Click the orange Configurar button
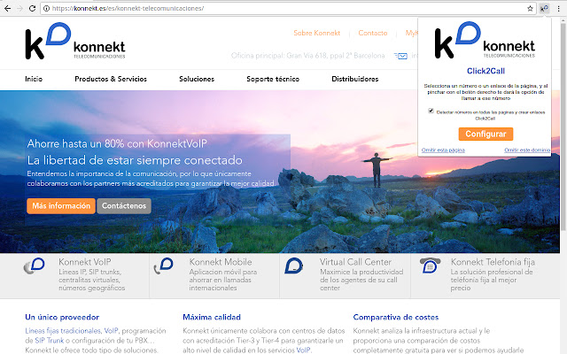567x354 pixels. coord(485,134)
